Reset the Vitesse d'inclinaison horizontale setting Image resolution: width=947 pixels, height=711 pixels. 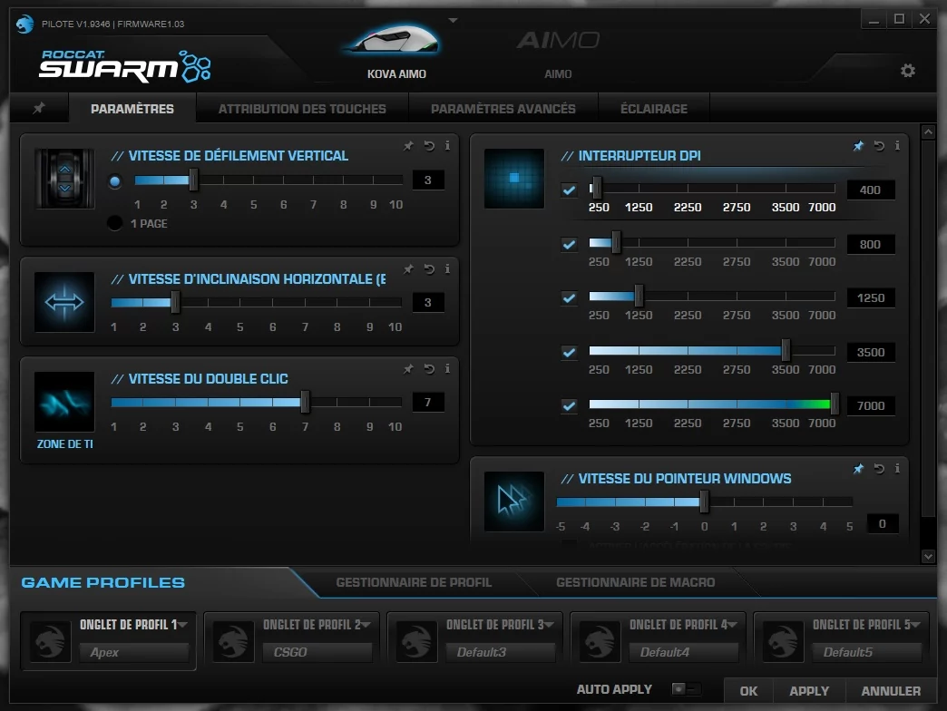pyautogui.click(x=429, y=268)
